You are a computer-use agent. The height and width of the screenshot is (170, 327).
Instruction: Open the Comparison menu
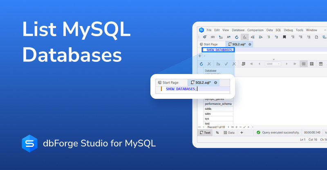point(255,30)
